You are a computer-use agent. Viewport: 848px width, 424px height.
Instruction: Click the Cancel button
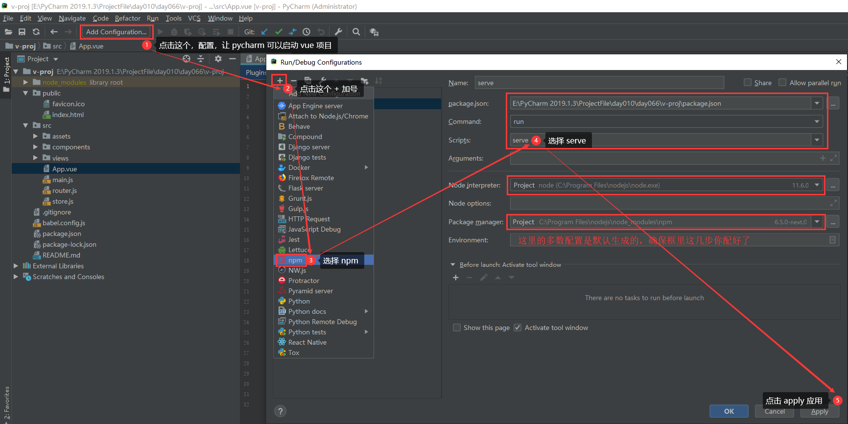point(775,411)
